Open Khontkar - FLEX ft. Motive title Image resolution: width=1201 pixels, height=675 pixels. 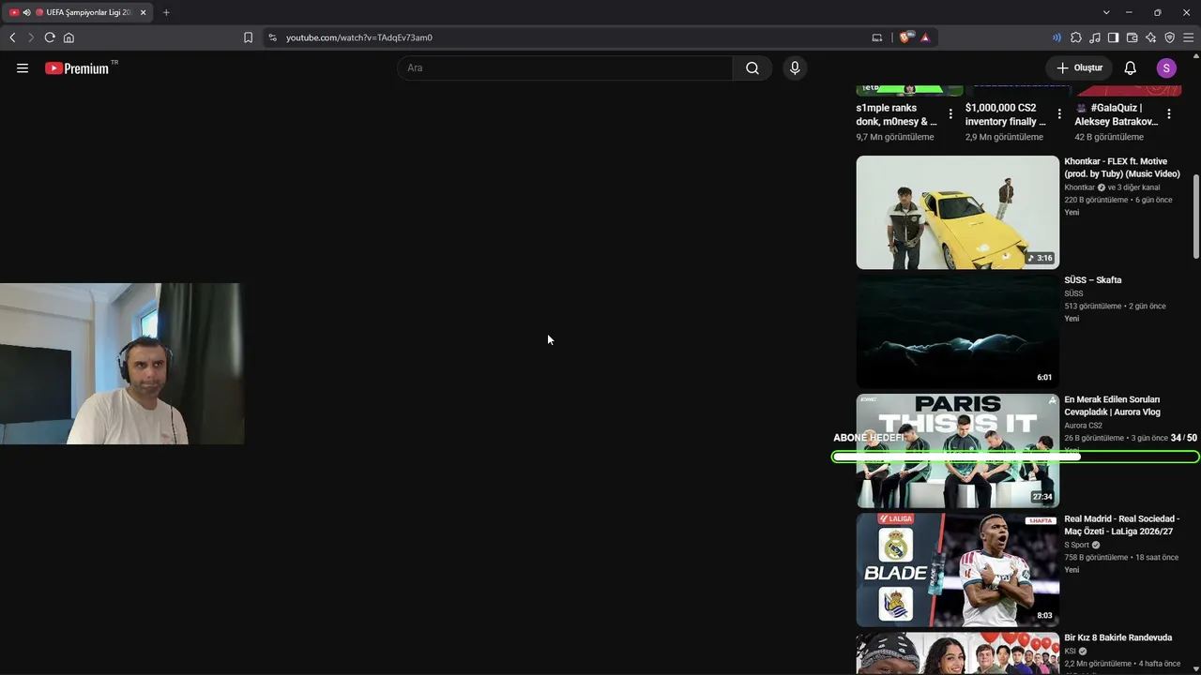1122,168
